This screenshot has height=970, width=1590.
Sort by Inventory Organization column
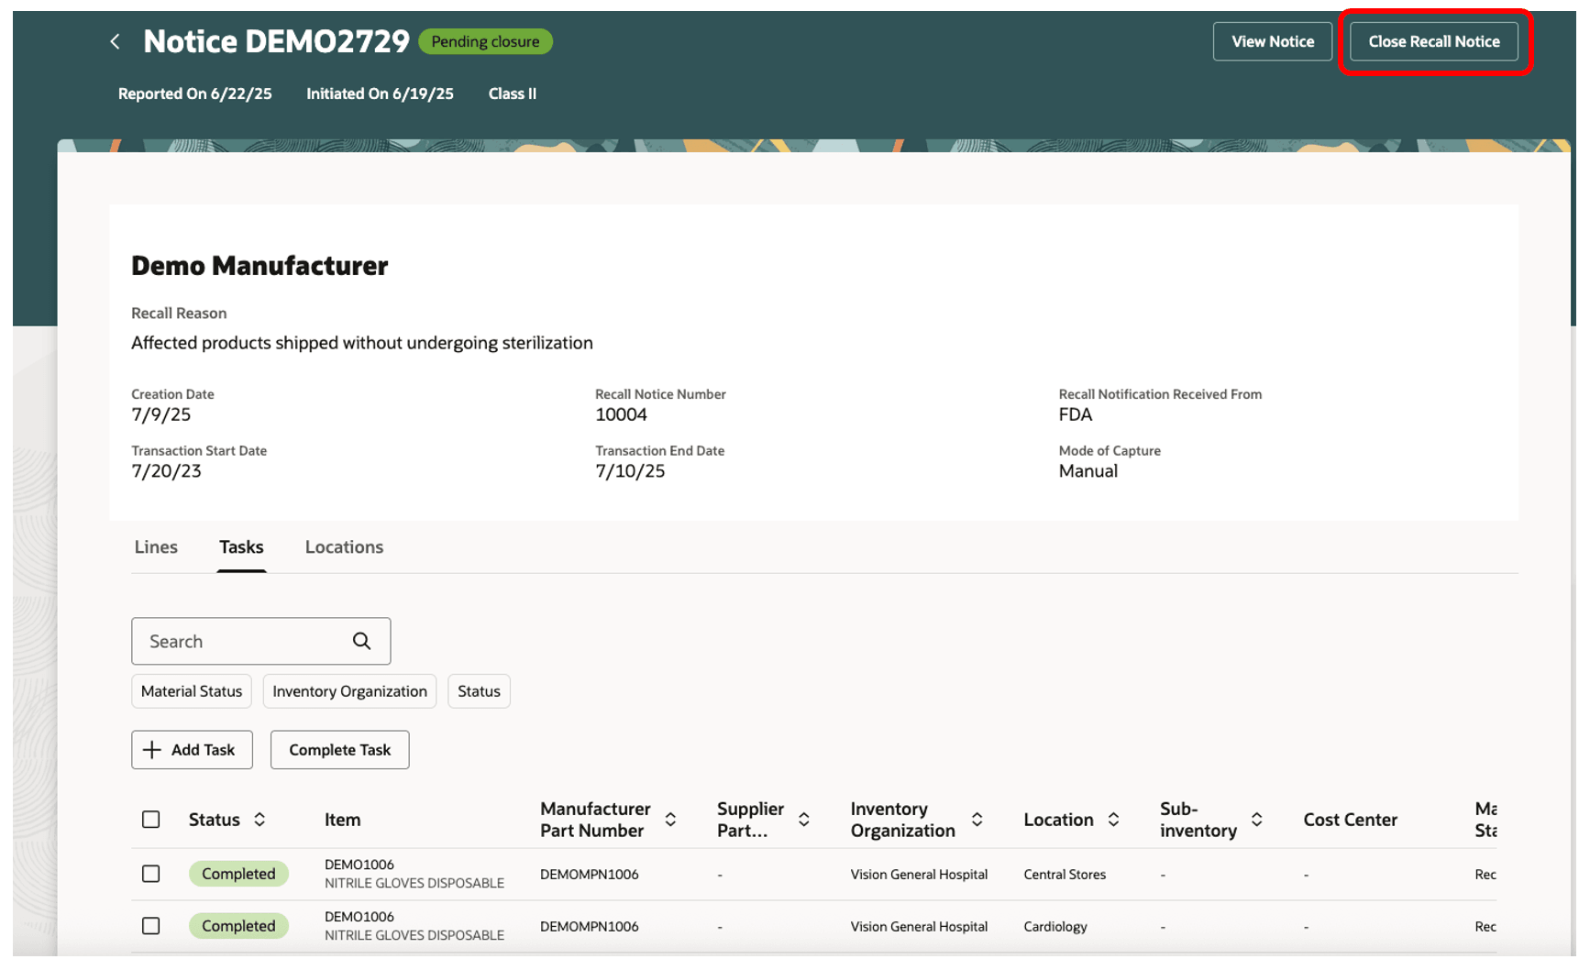(x=977, y=820)
